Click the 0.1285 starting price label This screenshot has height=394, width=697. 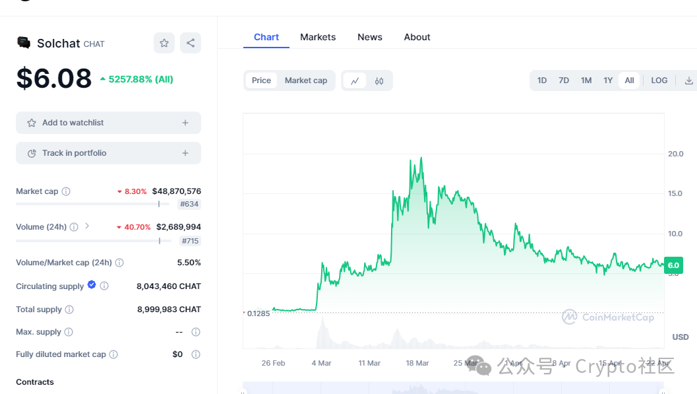pos(258,313)
